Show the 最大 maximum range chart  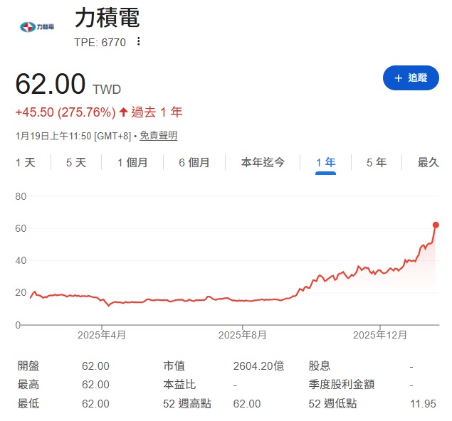[429, 162]
